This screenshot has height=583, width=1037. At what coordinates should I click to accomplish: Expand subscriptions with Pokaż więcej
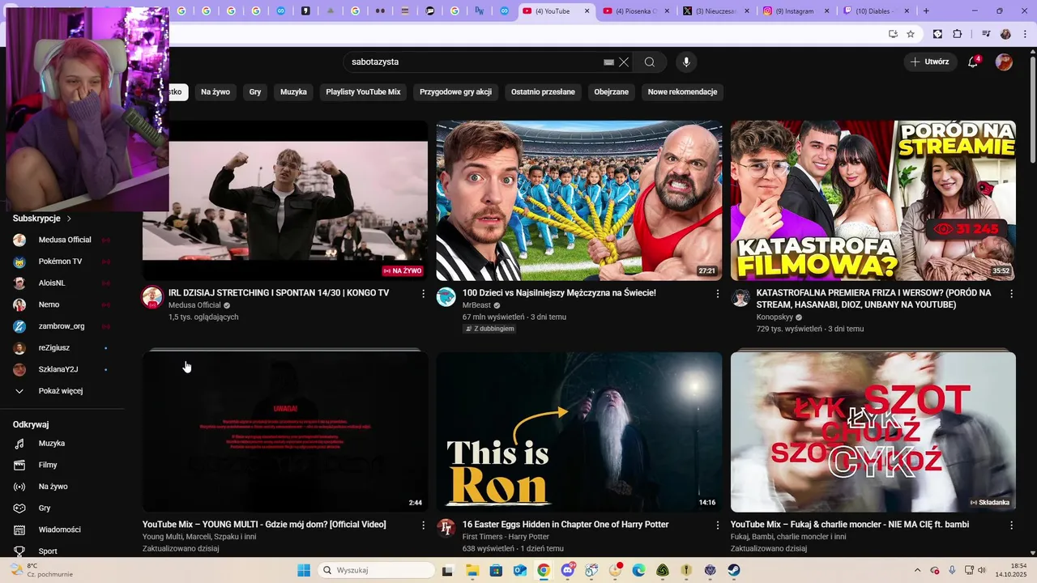click(61, 391)
